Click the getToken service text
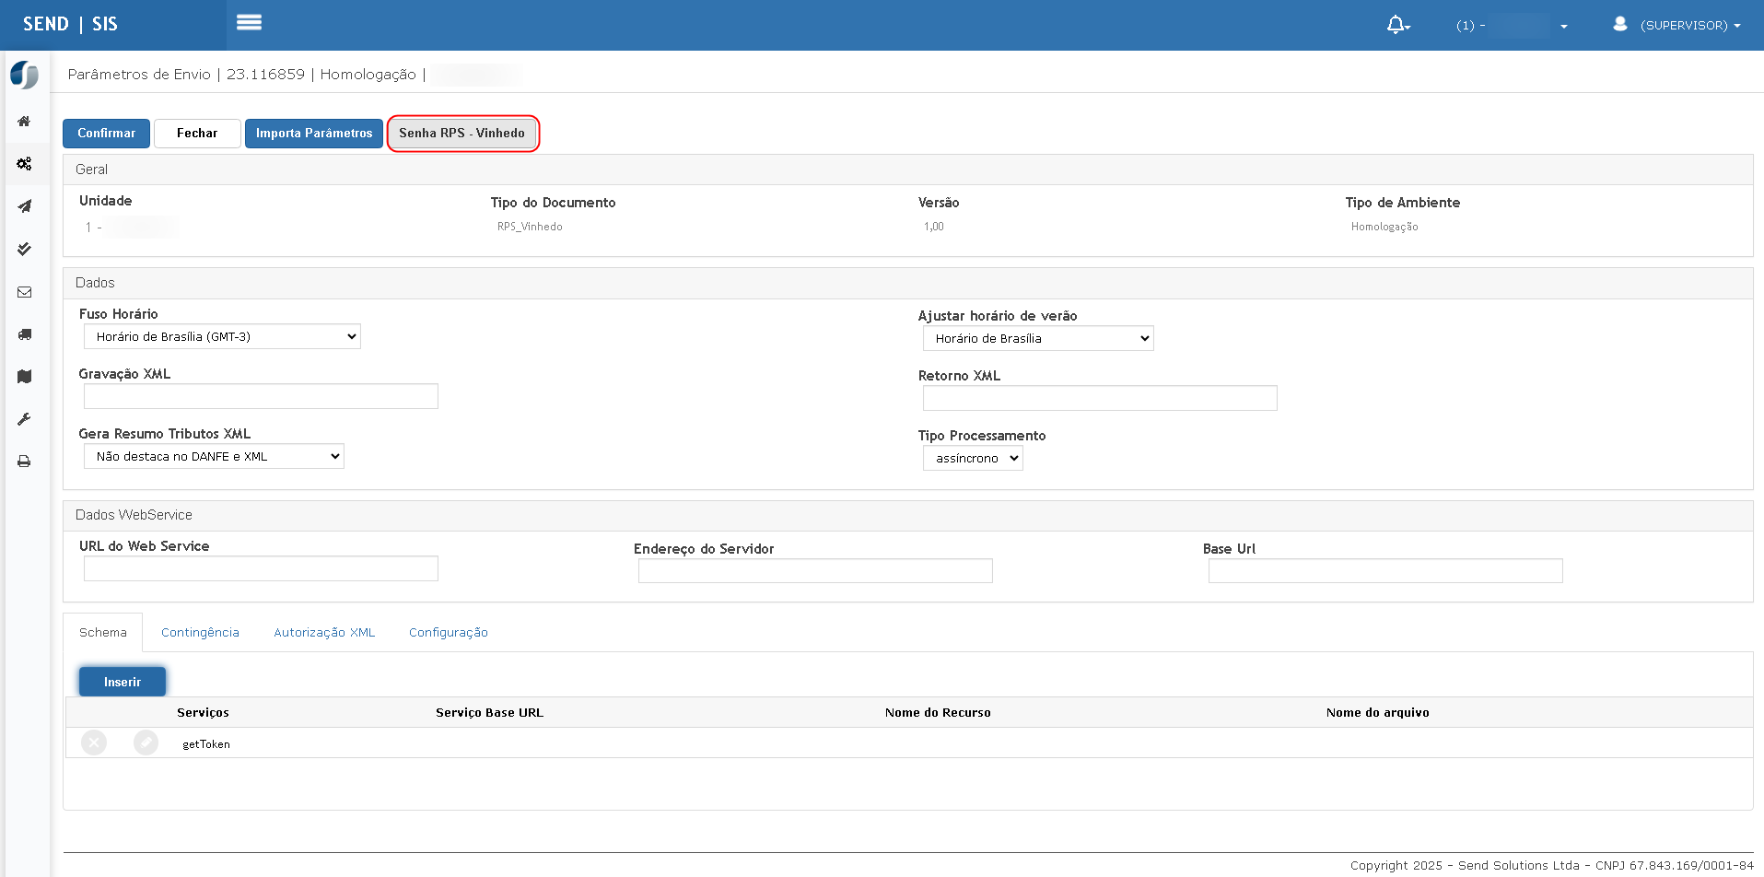 tap(206, 744)
